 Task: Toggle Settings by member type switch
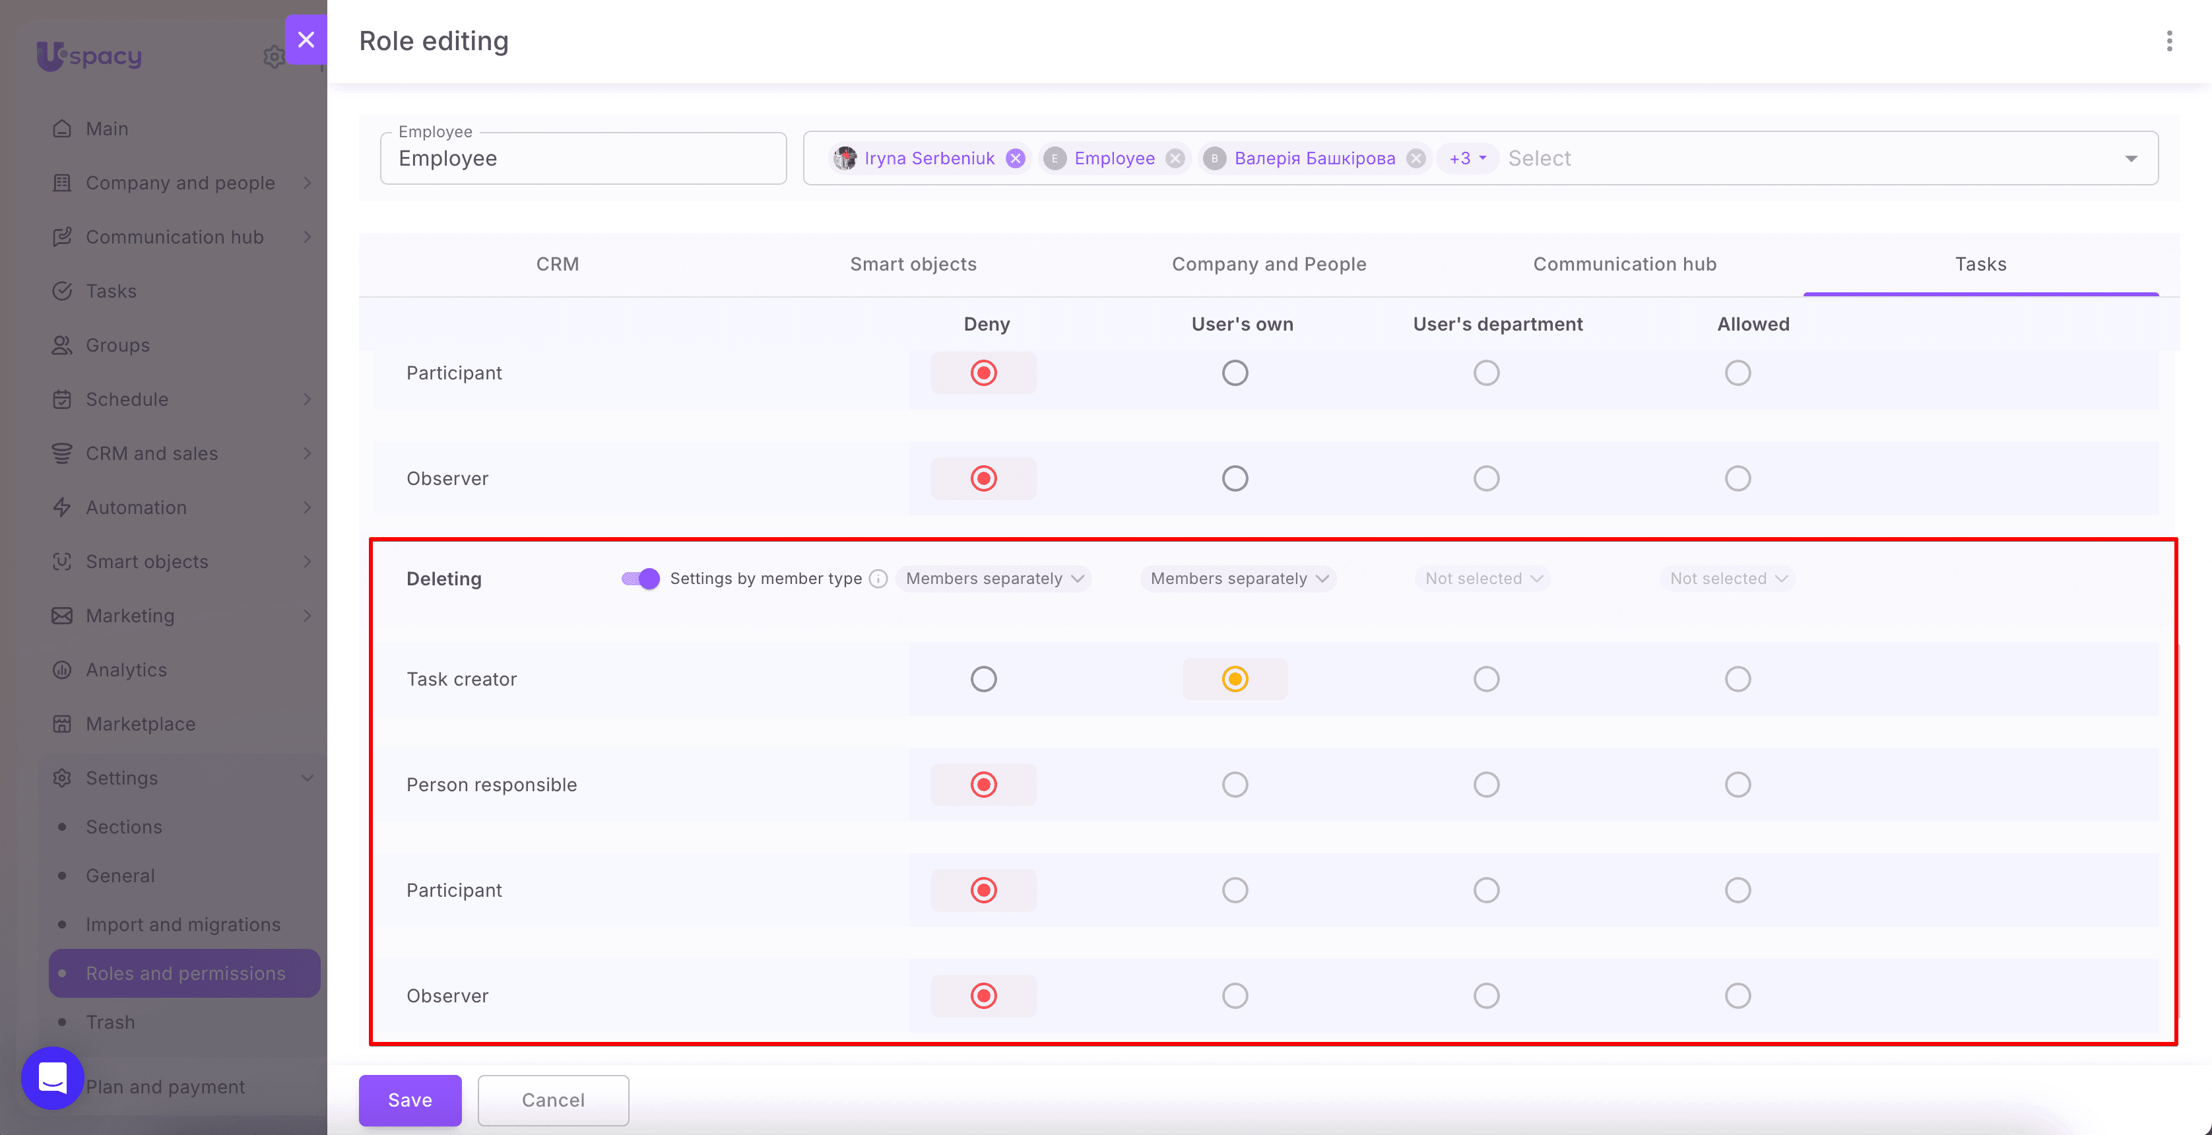pyautogui.click(x=641, y=579)
